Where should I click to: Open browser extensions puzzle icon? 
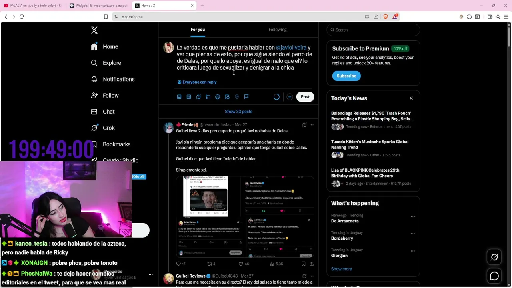click(470, 17)
